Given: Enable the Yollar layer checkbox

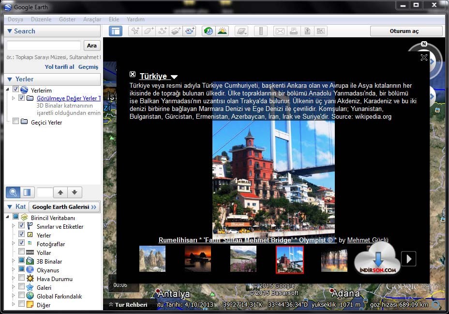Looking at the screenshot, I should pos(21,252).
